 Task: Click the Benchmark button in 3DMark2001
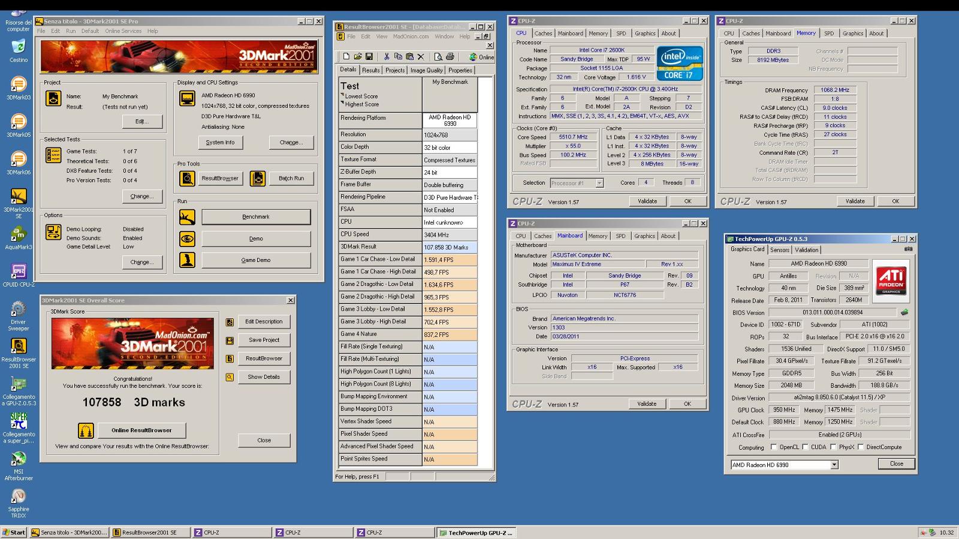(256, 217)
